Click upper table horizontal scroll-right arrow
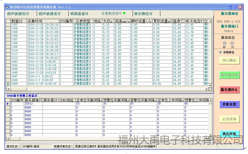248x154 pixels. (x=206, y=89)
